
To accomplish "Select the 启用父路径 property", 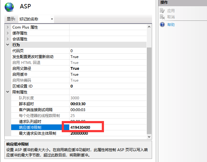I will (x=79, y=68).
